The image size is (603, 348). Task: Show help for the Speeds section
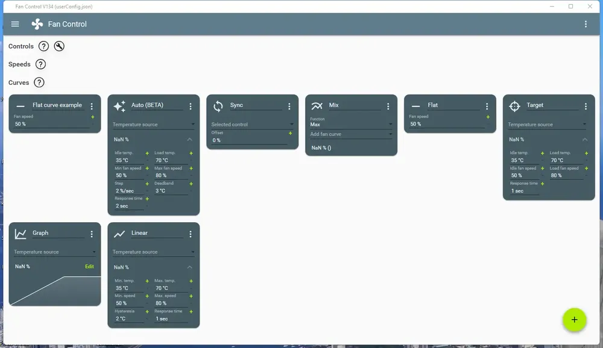(x=40, y=64)
